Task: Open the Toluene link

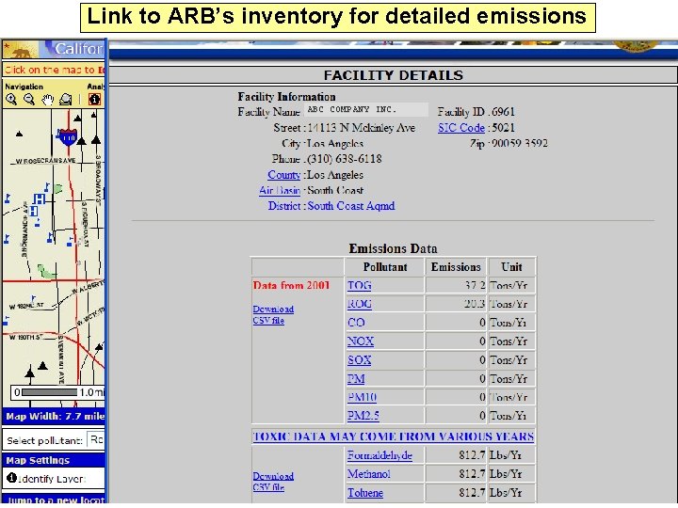Action: click(365, 492)
